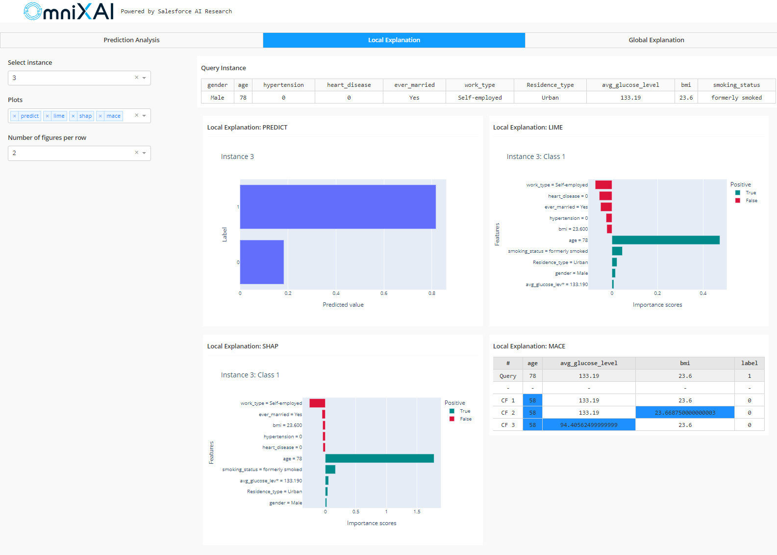The width and height of the screenshot is (777, 555).
Task: Click the work_type bar in LIME chart
Action: (x=603, y=185)
